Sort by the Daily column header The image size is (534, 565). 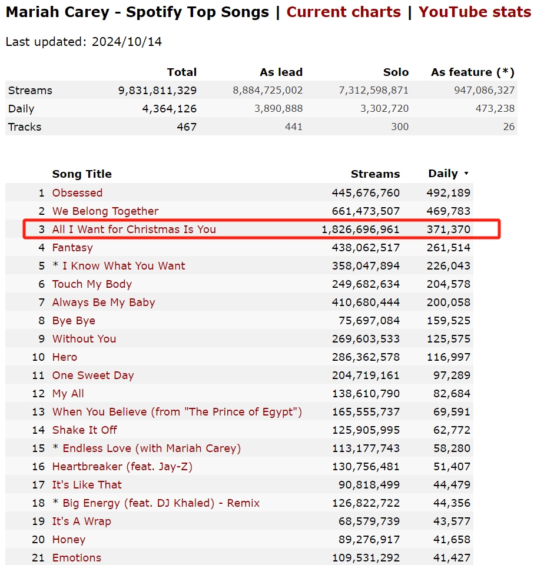pos(443,174)
